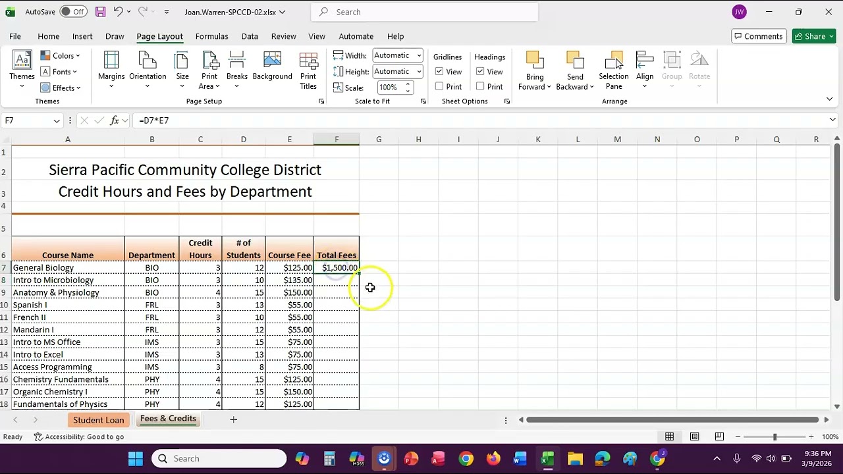Open the Align objects menu
This screenshot has height=474, width=843.
click(x=645, y=70)
